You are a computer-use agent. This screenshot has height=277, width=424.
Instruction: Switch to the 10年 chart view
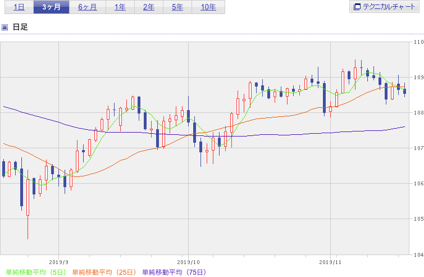pos(208,7)
